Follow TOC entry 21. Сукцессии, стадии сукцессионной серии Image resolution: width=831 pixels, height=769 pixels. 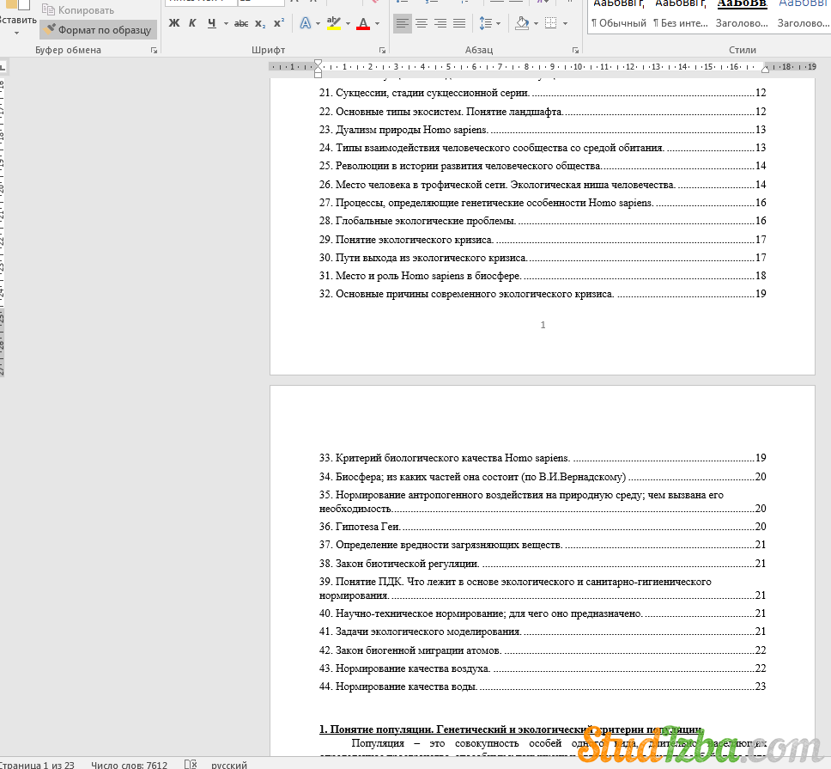click(x=543, y=93)
